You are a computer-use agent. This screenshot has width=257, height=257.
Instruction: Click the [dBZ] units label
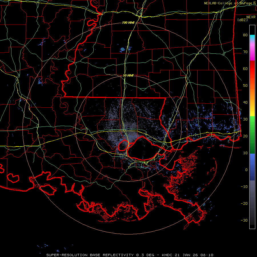[x=242, y=20]
